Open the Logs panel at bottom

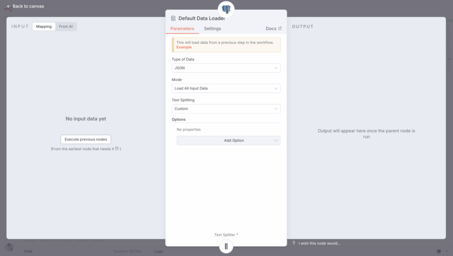pyautogui.click(x=158, y=251)
